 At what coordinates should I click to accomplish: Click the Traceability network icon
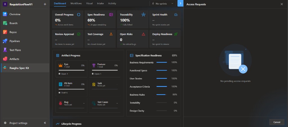pyautogui.click(x=143, y=15)
